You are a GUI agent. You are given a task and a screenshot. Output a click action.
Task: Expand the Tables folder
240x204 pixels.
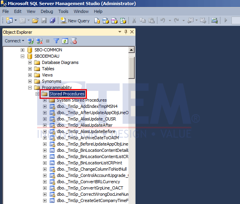click(x=30, y=69)
